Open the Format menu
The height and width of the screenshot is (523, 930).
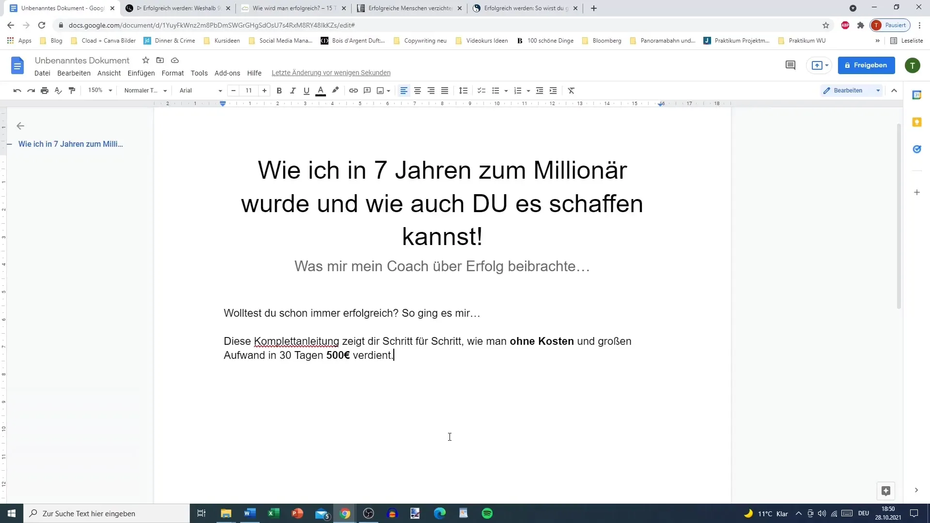pos(172,72)
